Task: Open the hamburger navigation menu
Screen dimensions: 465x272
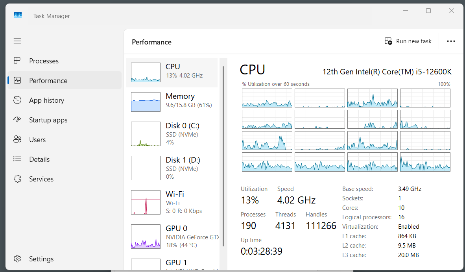Action: (x=17, y=41)
